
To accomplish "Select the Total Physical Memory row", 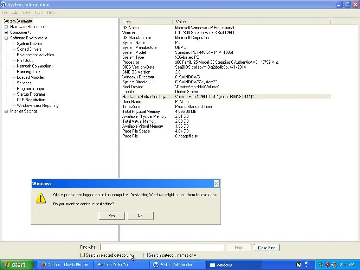I will point(226,111).
